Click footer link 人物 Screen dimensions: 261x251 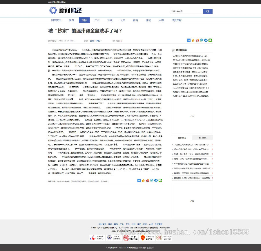(151, 224)
